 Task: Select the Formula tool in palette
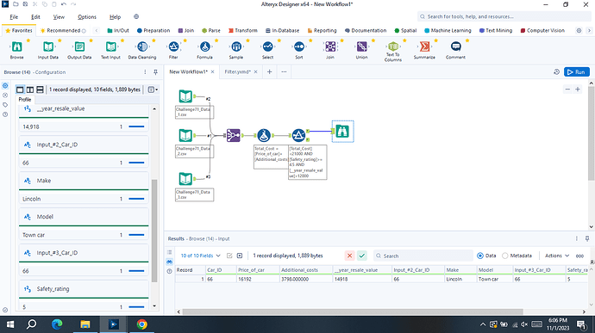(205, 47)
